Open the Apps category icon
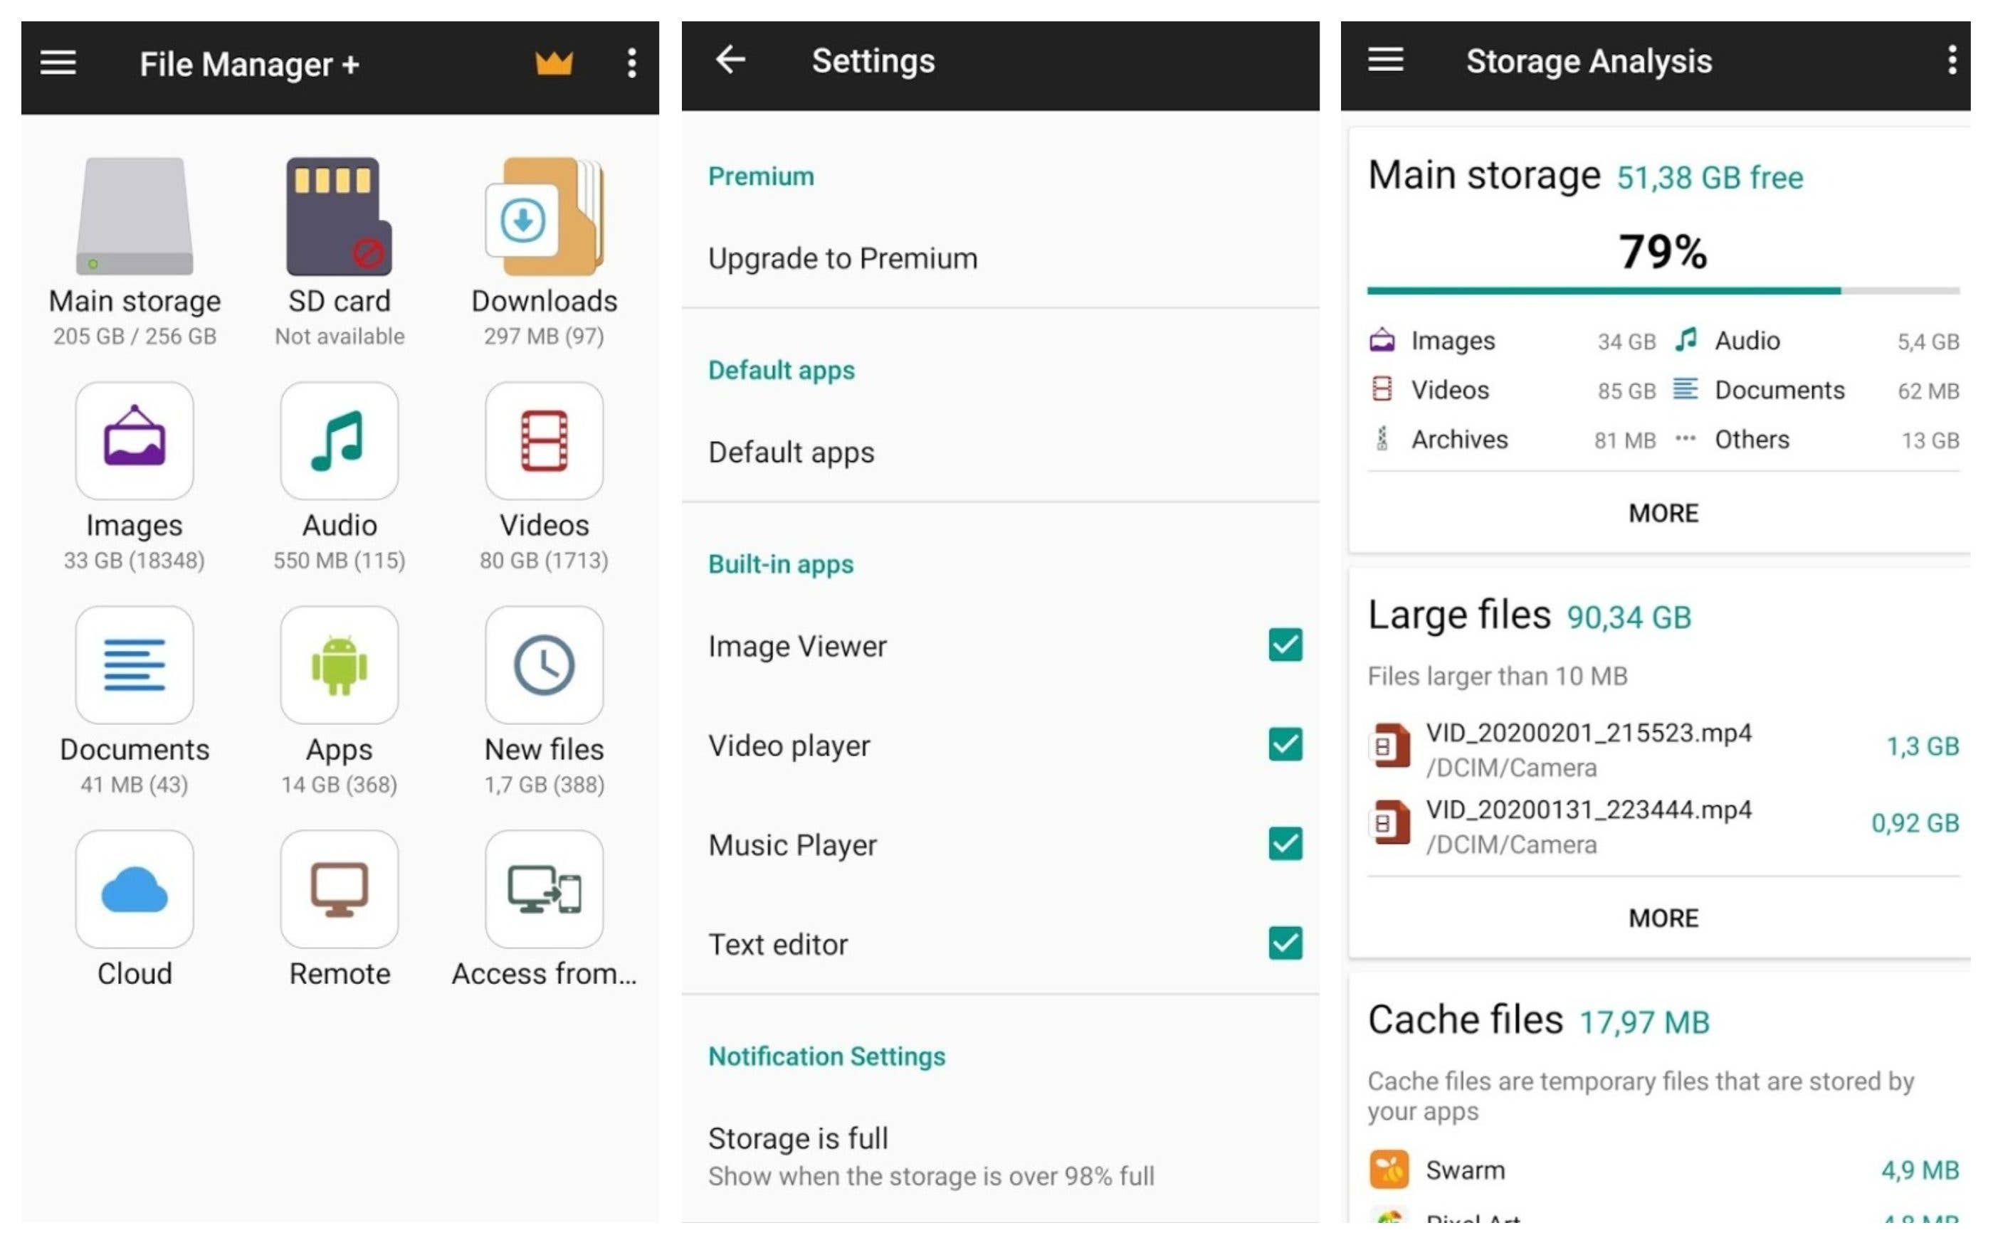1993x1245 pixels. click(x=339, y=665)
